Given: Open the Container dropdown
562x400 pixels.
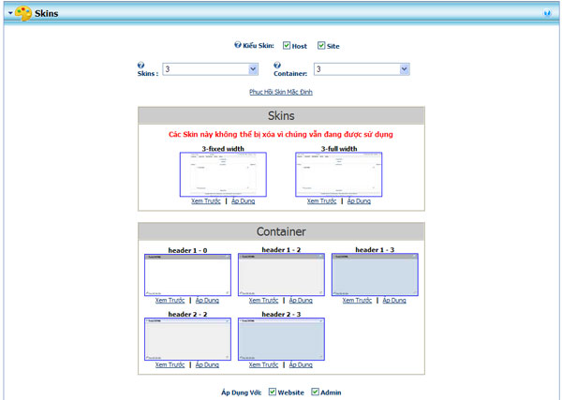Looking at the screenshot, I should 362,69.
